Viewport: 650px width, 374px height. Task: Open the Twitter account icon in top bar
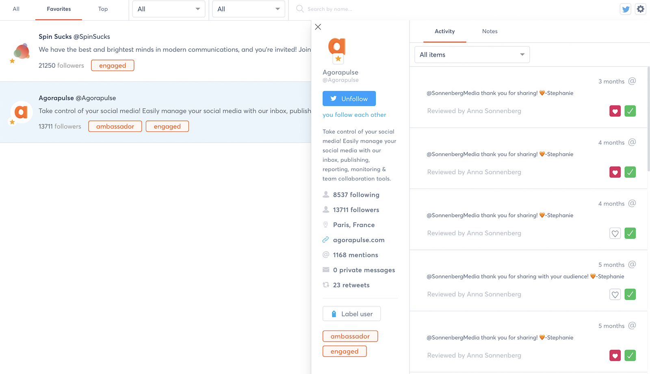tap(626, 9)
